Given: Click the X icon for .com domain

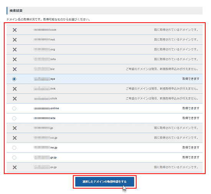Looking at the screenshot, I should tap(15, 30).
